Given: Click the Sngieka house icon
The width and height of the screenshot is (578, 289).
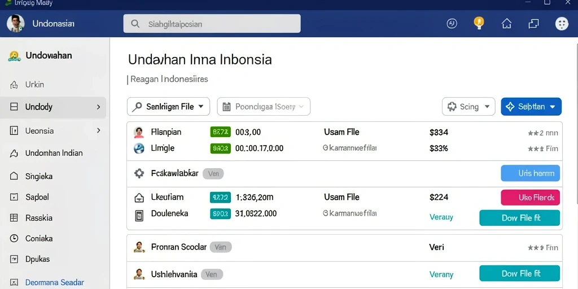Looking at the screenshot, I should 14,176.
